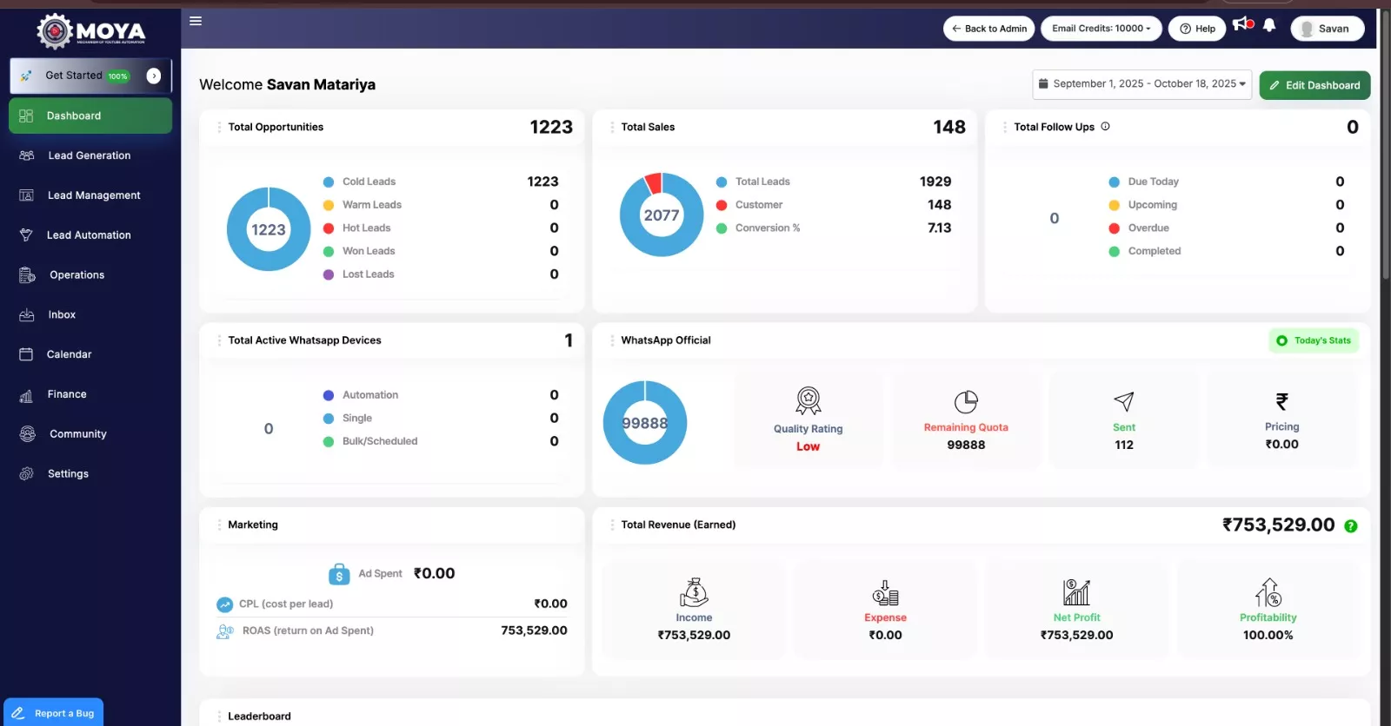This screenshot has height=726, width=1391.
Task: Click the Total Opportunities donut chart
Action: point(269,229)
